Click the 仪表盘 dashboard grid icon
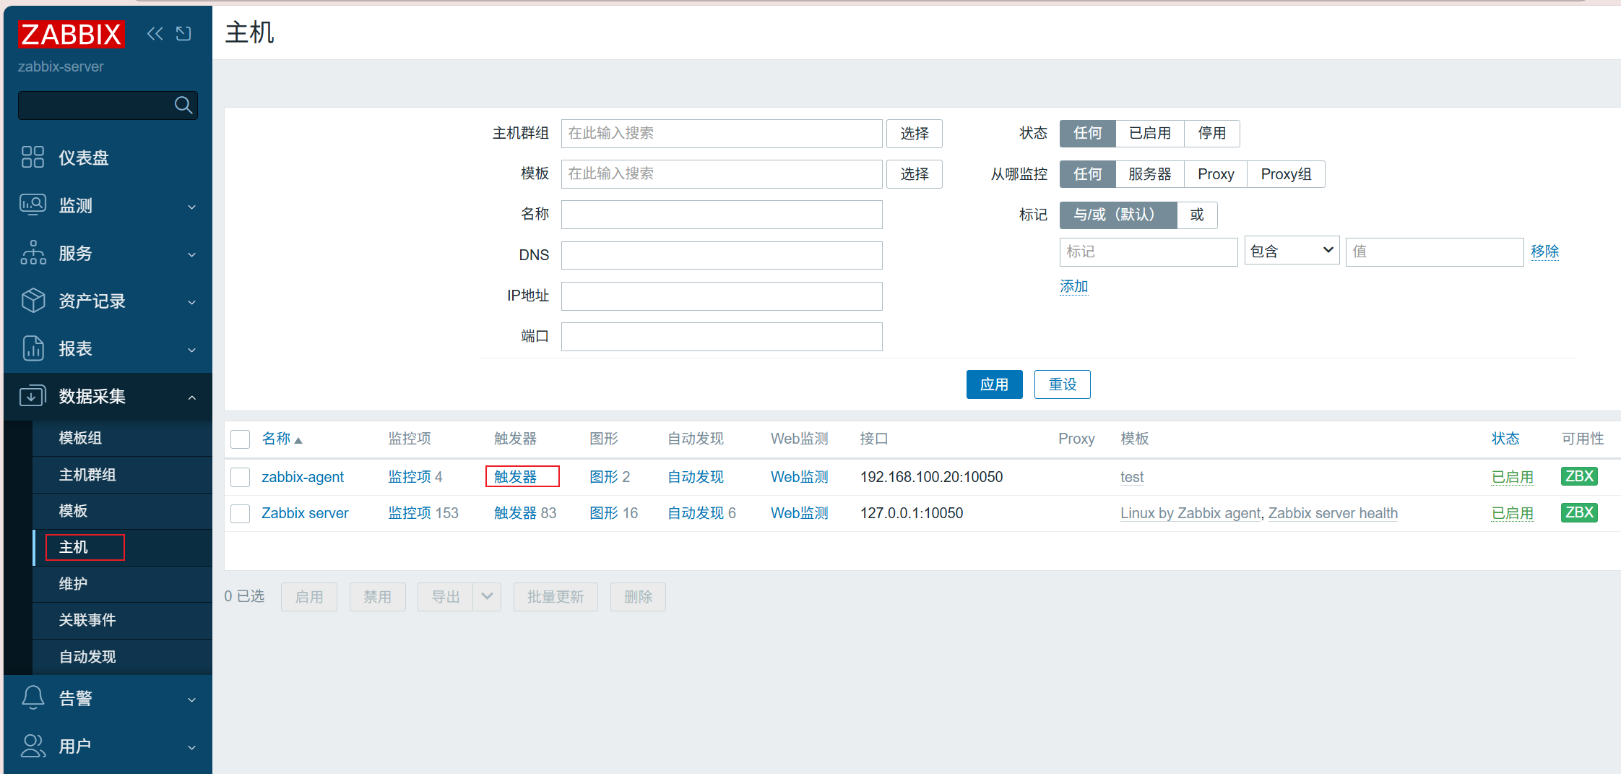Screen dimensions: 1621x774 coord(33,157)
